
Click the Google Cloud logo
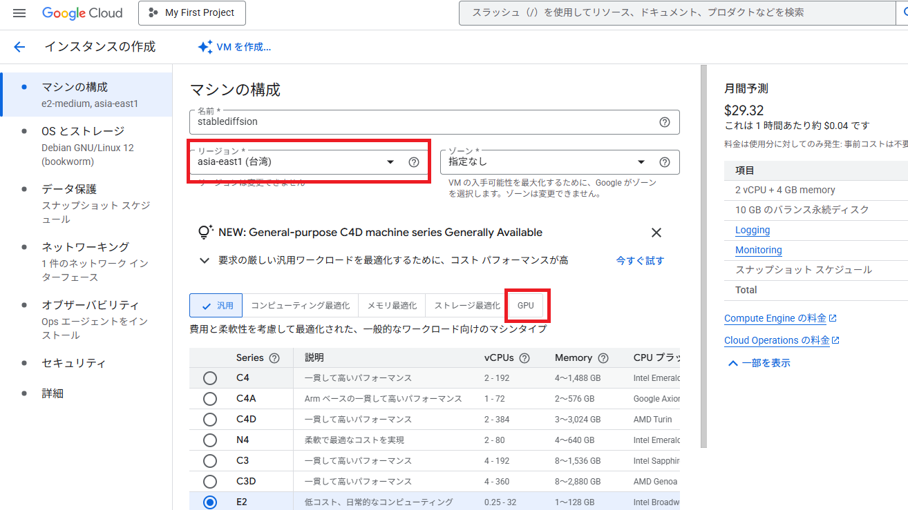(x=82, y=13)
